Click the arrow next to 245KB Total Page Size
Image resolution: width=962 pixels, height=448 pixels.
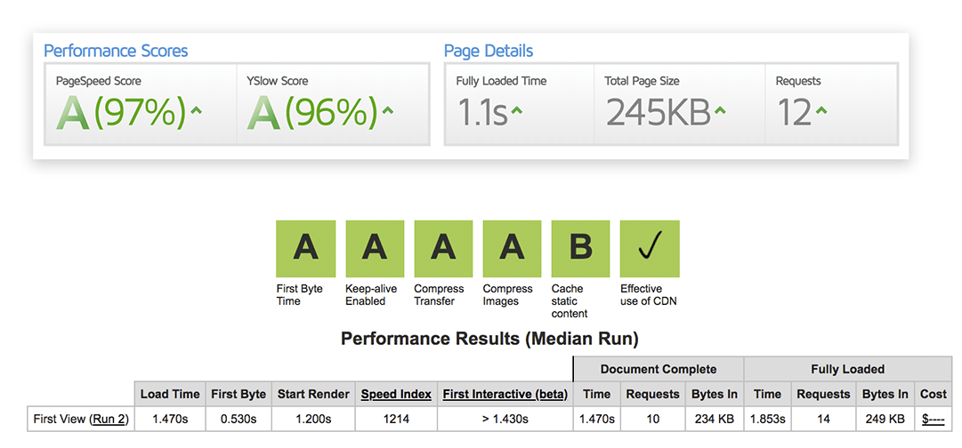(x=720, y=111)
